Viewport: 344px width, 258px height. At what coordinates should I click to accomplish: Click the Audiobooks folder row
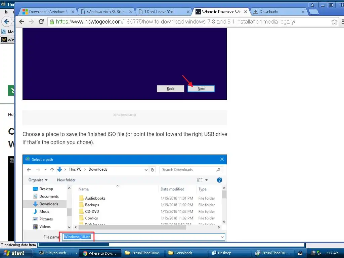click(147, 198)
